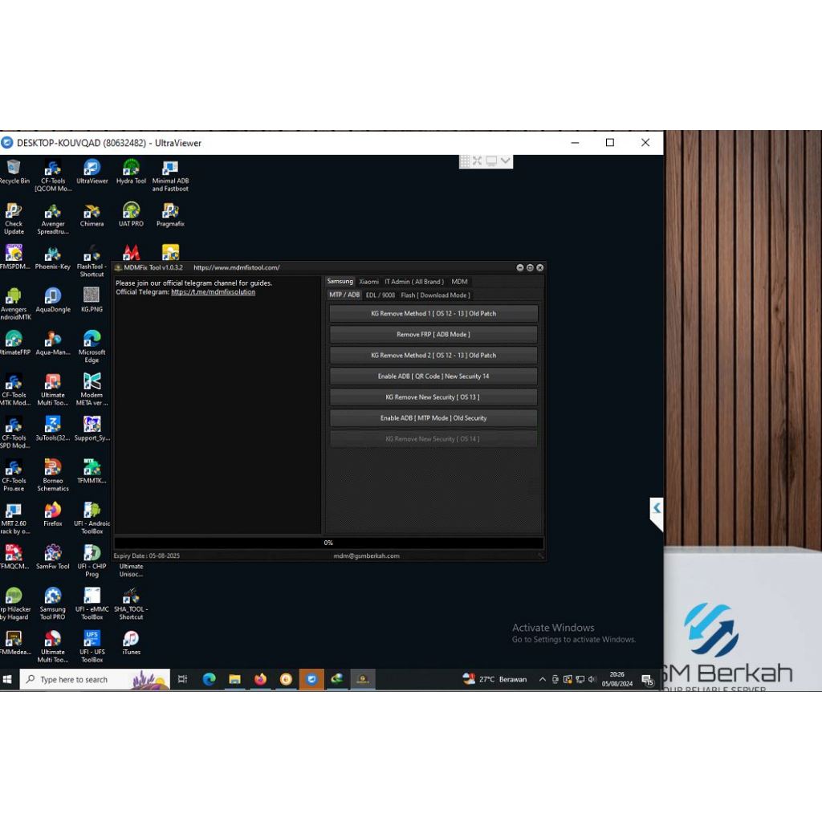Open the SHA_TOOL - Shortcut desktop icon
822x822 pixels.
coord(131,604)
